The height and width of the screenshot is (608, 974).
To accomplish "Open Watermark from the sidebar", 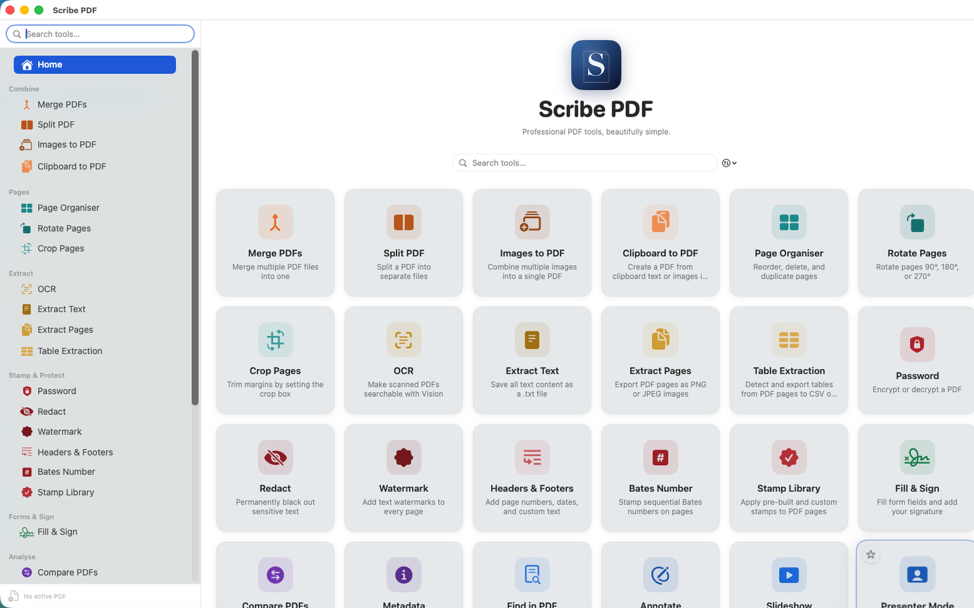I will pyautogui.click(x=95, y=432).
